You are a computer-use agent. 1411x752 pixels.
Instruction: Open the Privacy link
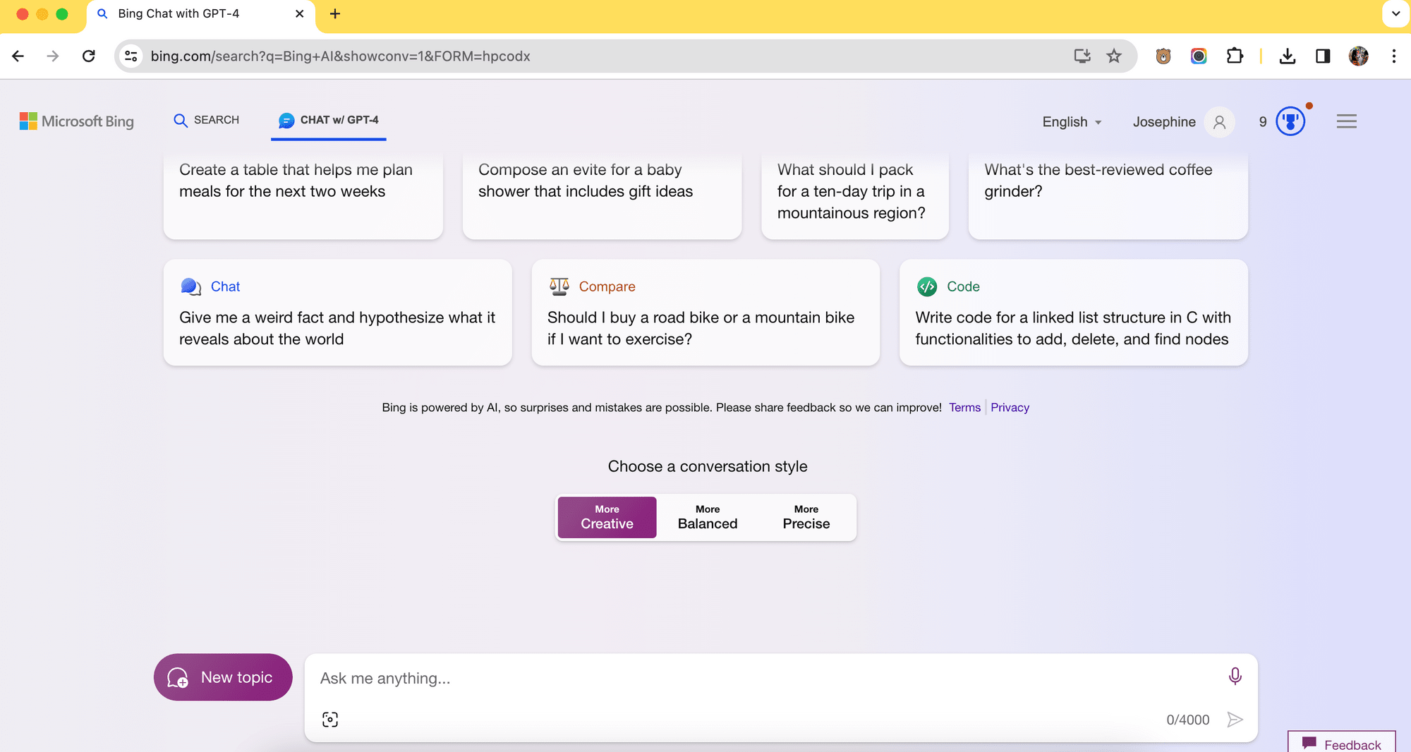[x=1010, y=407]
